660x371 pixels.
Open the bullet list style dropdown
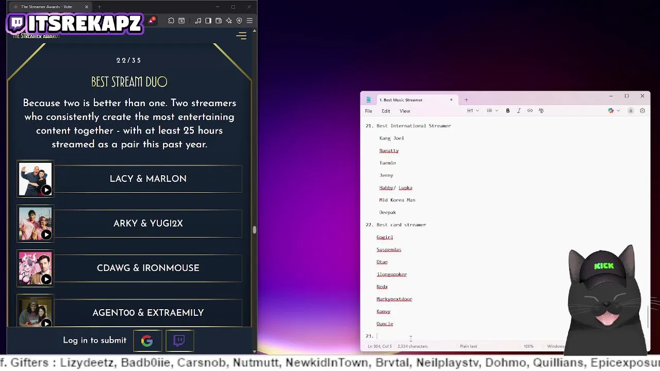point(492,111)
